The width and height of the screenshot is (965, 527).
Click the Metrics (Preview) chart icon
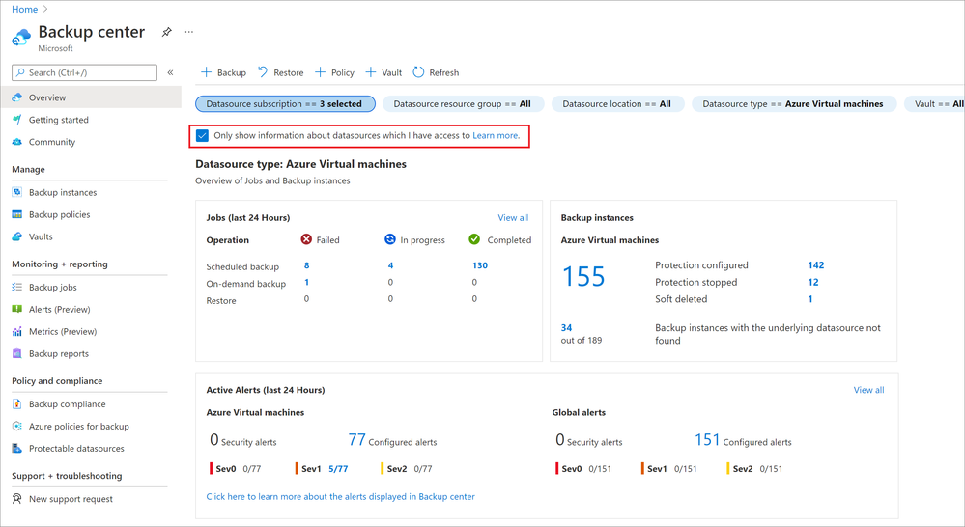pyautogui.click(x=17, y=331)
